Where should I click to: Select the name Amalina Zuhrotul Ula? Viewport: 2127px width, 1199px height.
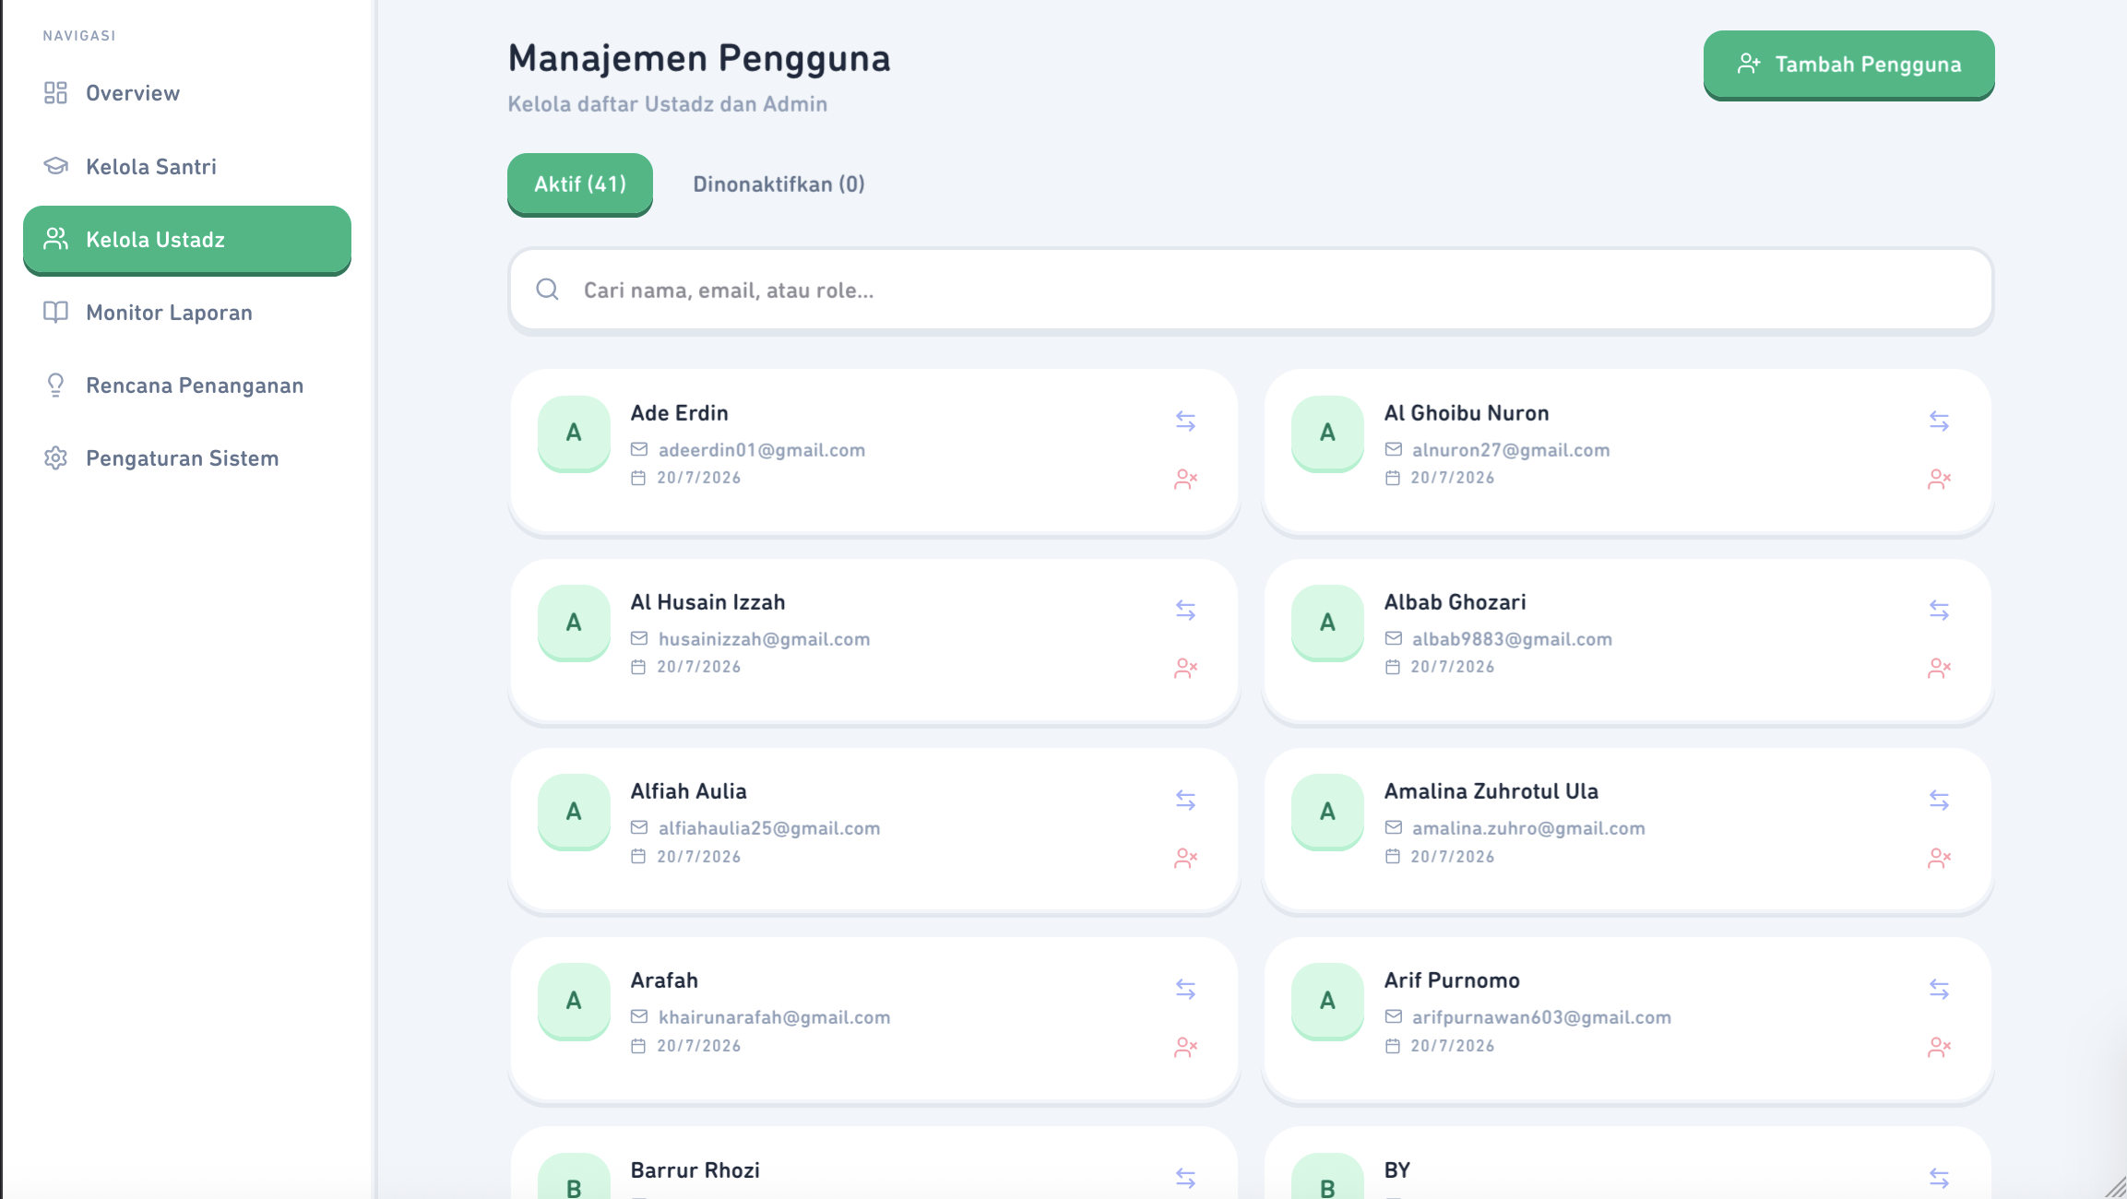click(x=1491, y=791)
